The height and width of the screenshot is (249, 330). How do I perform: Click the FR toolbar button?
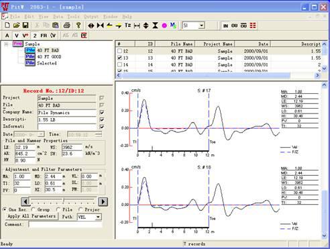44,36
